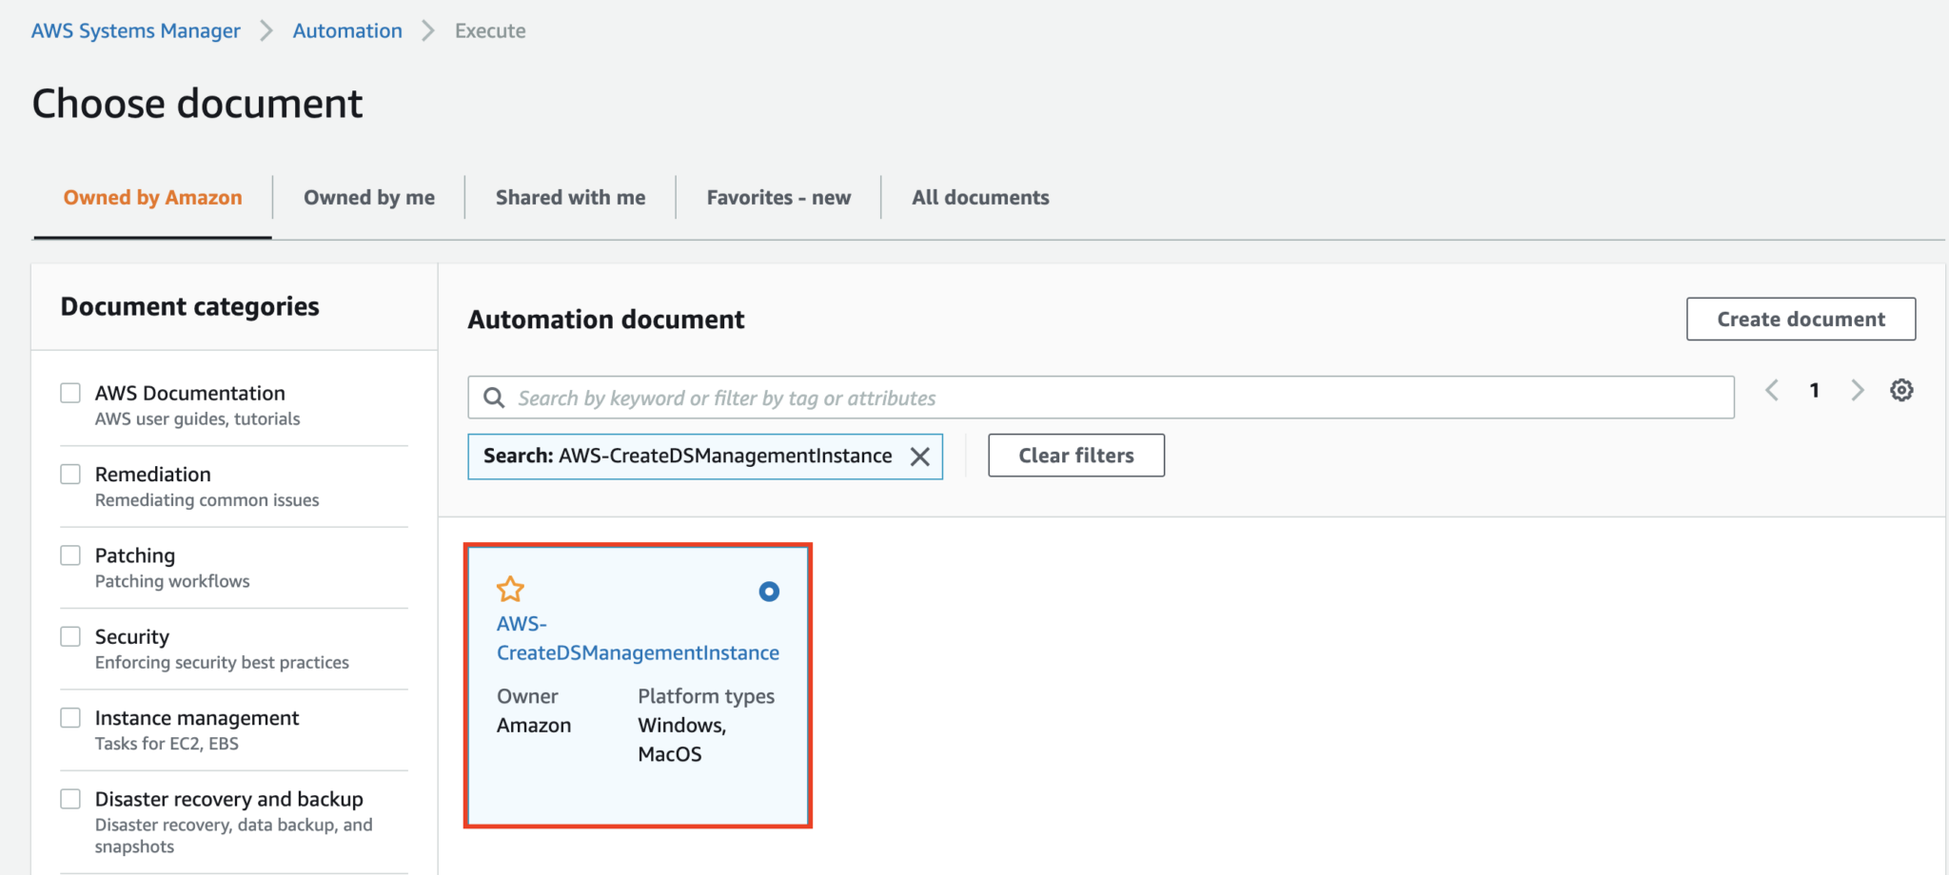Viewport: 1949px width, 875px height.
Task: Switch to the Owned by me tab
Action: [368, 197]
